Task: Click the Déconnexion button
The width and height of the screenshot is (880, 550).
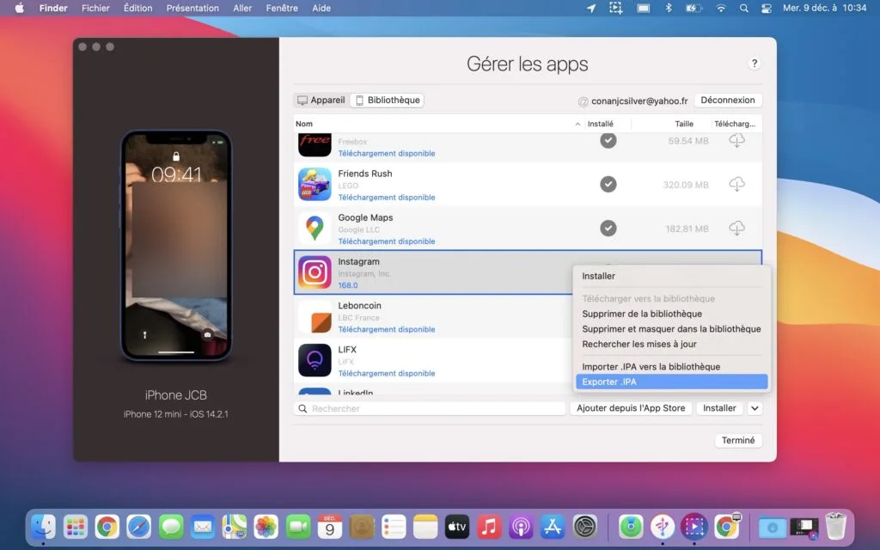Action: click(728, 100)
